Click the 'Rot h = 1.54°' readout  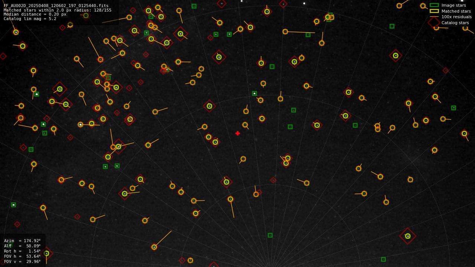click(x=22, y=251)
